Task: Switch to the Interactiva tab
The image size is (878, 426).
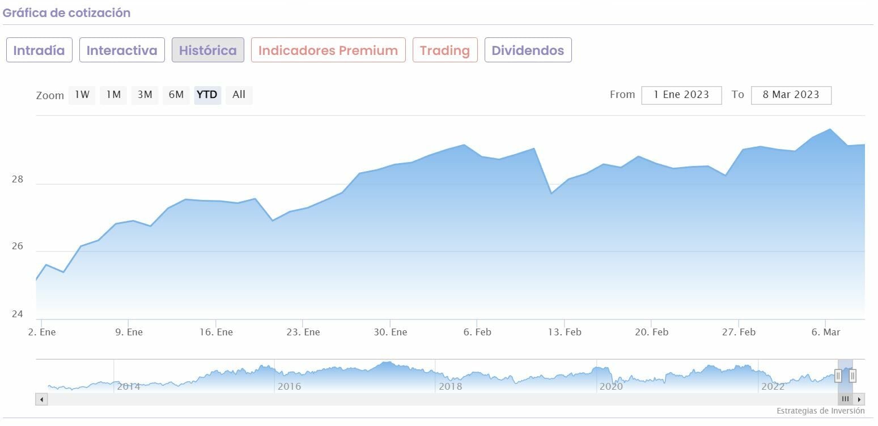Action: (122, 50)
